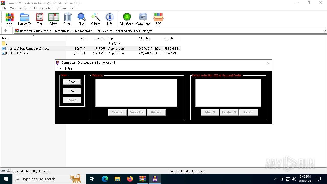Image resolution: width=327 pixels, height=184 pixels.
Task: Click the Add toolbar icon in WinRAR
Action: tap(10, 19)
